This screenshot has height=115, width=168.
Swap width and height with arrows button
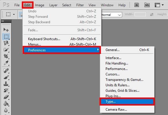click(x=152, y=14)
